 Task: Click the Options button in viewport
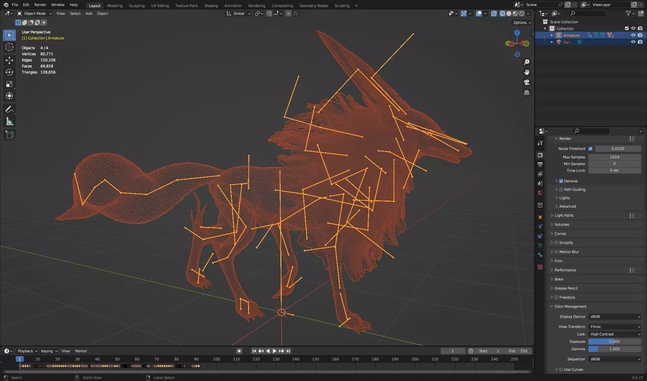[x=522, y=23]
